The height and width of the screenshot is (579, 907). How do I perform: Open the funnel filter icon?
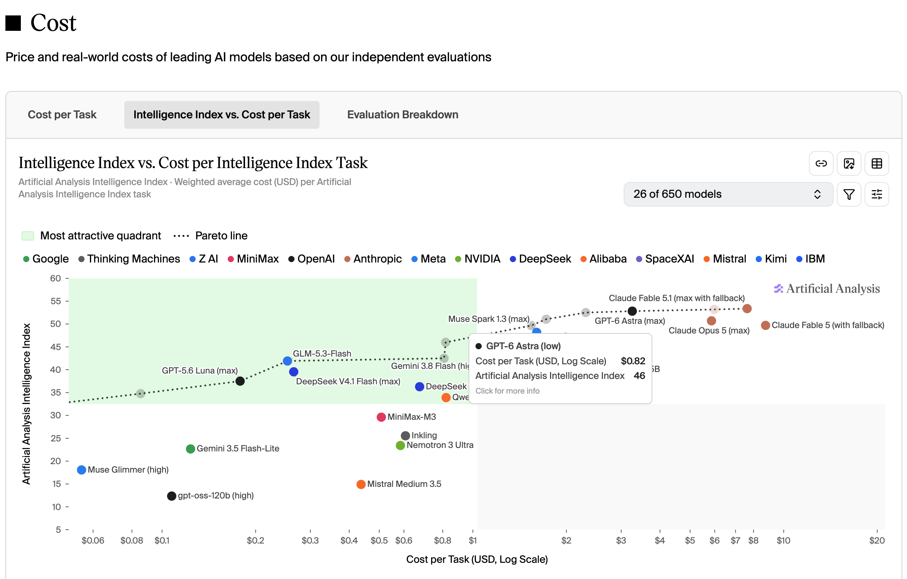tap(849, 194)
